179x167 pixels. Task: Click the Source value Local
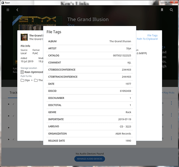point(24,53)
